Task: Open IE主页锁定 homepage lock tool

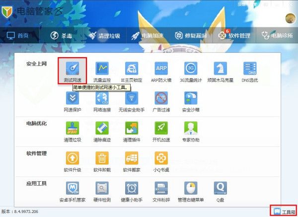Action: (132, 72)
